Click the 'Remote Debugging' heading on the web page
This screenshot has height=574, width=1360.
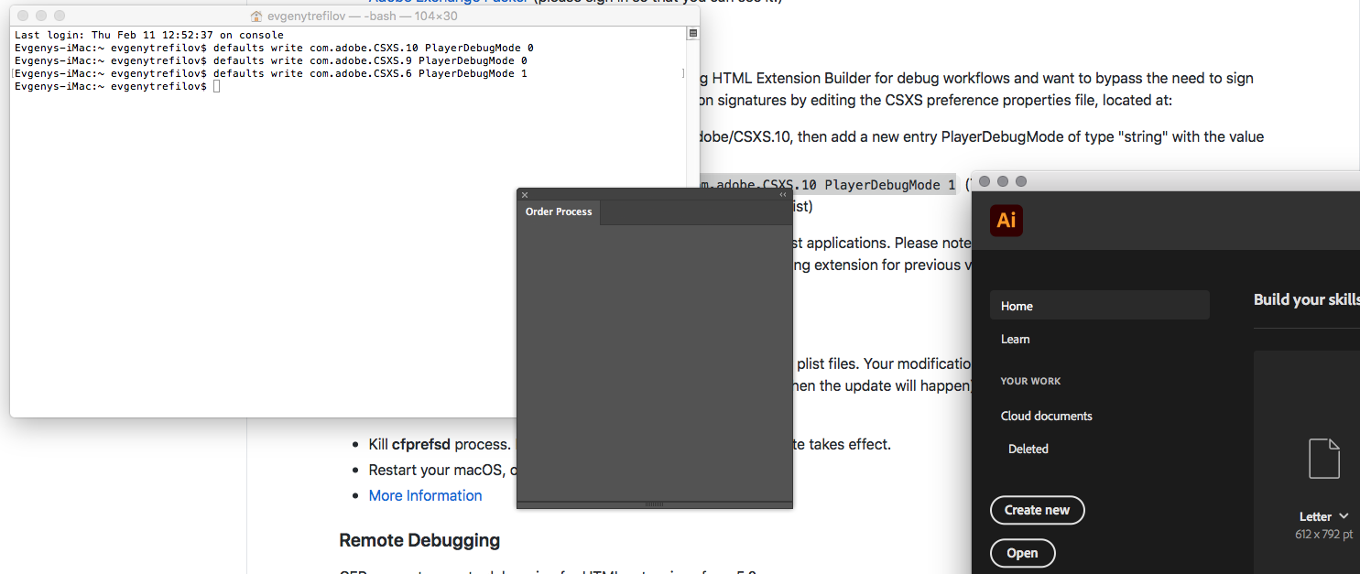(419, 540)
